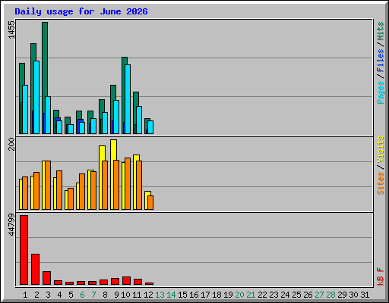Select green day 27 on the axis

319,295
